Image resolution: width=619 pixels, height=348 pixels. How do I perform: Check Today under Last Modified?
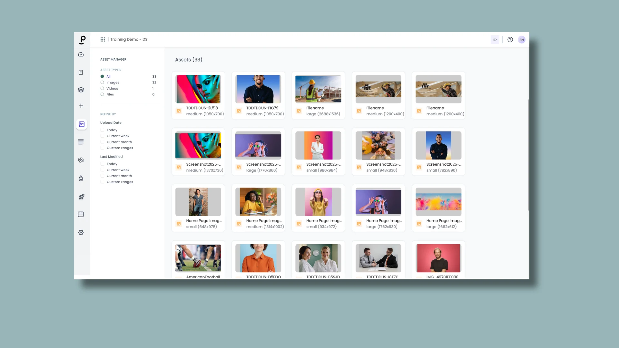[102, 164]
